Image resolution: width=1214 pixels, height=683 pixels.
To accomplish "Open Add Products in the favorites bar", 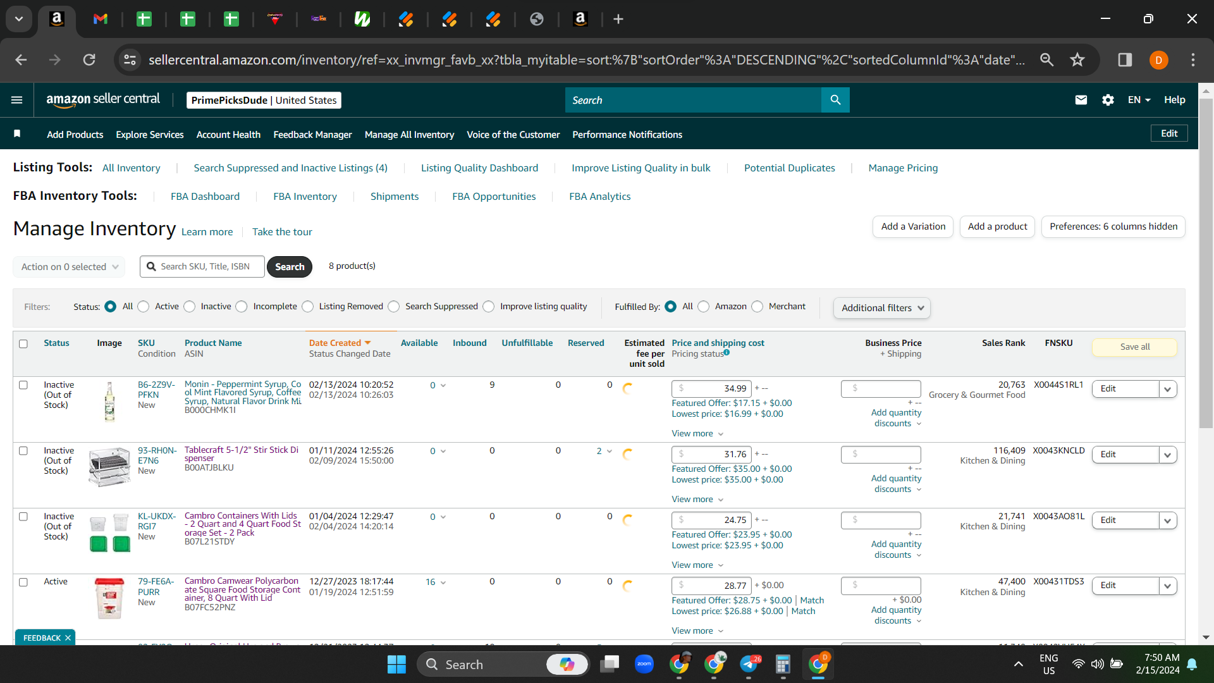I will click(75, 134).
